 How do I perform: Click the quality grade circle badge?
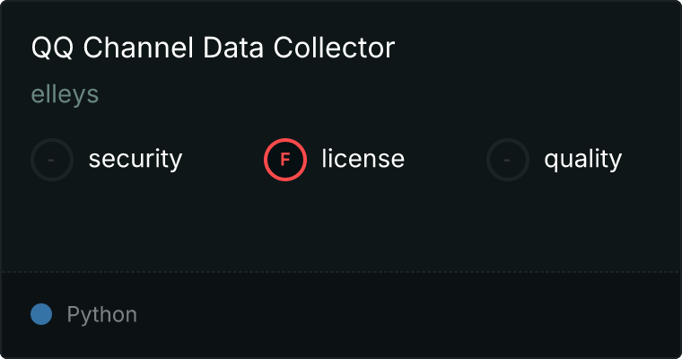tap(508, 160)
